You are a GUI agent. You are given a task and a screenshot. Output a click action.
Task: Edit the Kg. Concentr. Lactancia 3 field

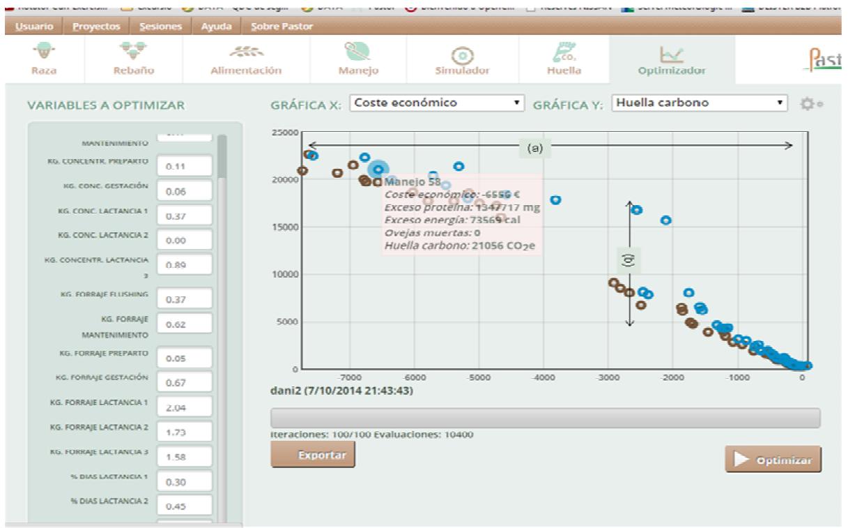pos(184,266)
